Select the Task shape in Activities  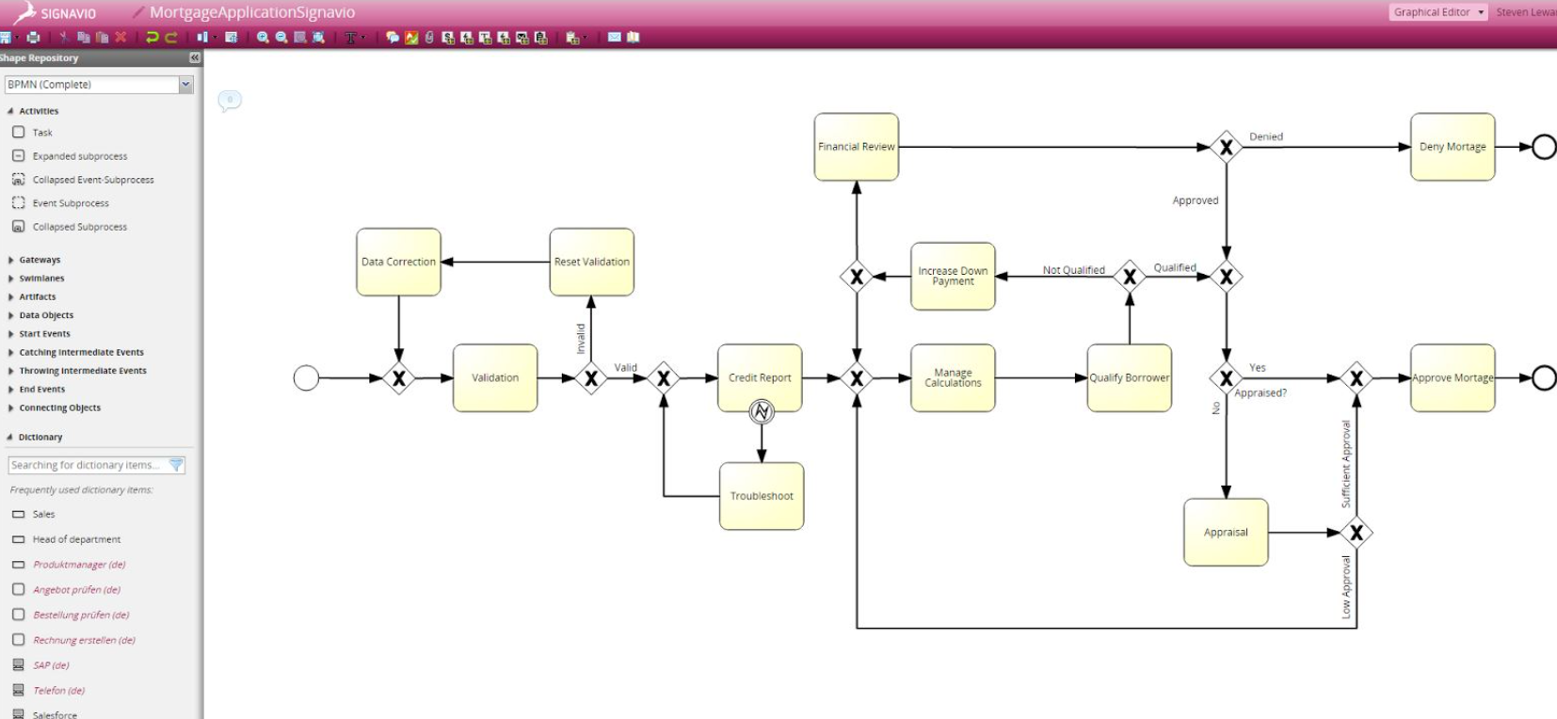coord(34,133)
